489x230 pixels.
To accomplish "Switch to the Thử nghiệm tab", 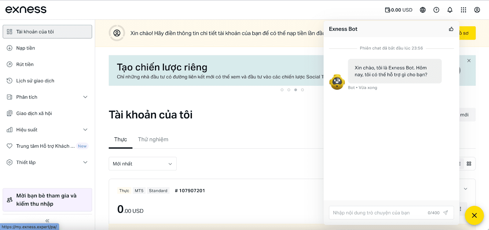I will click(153, 139).
